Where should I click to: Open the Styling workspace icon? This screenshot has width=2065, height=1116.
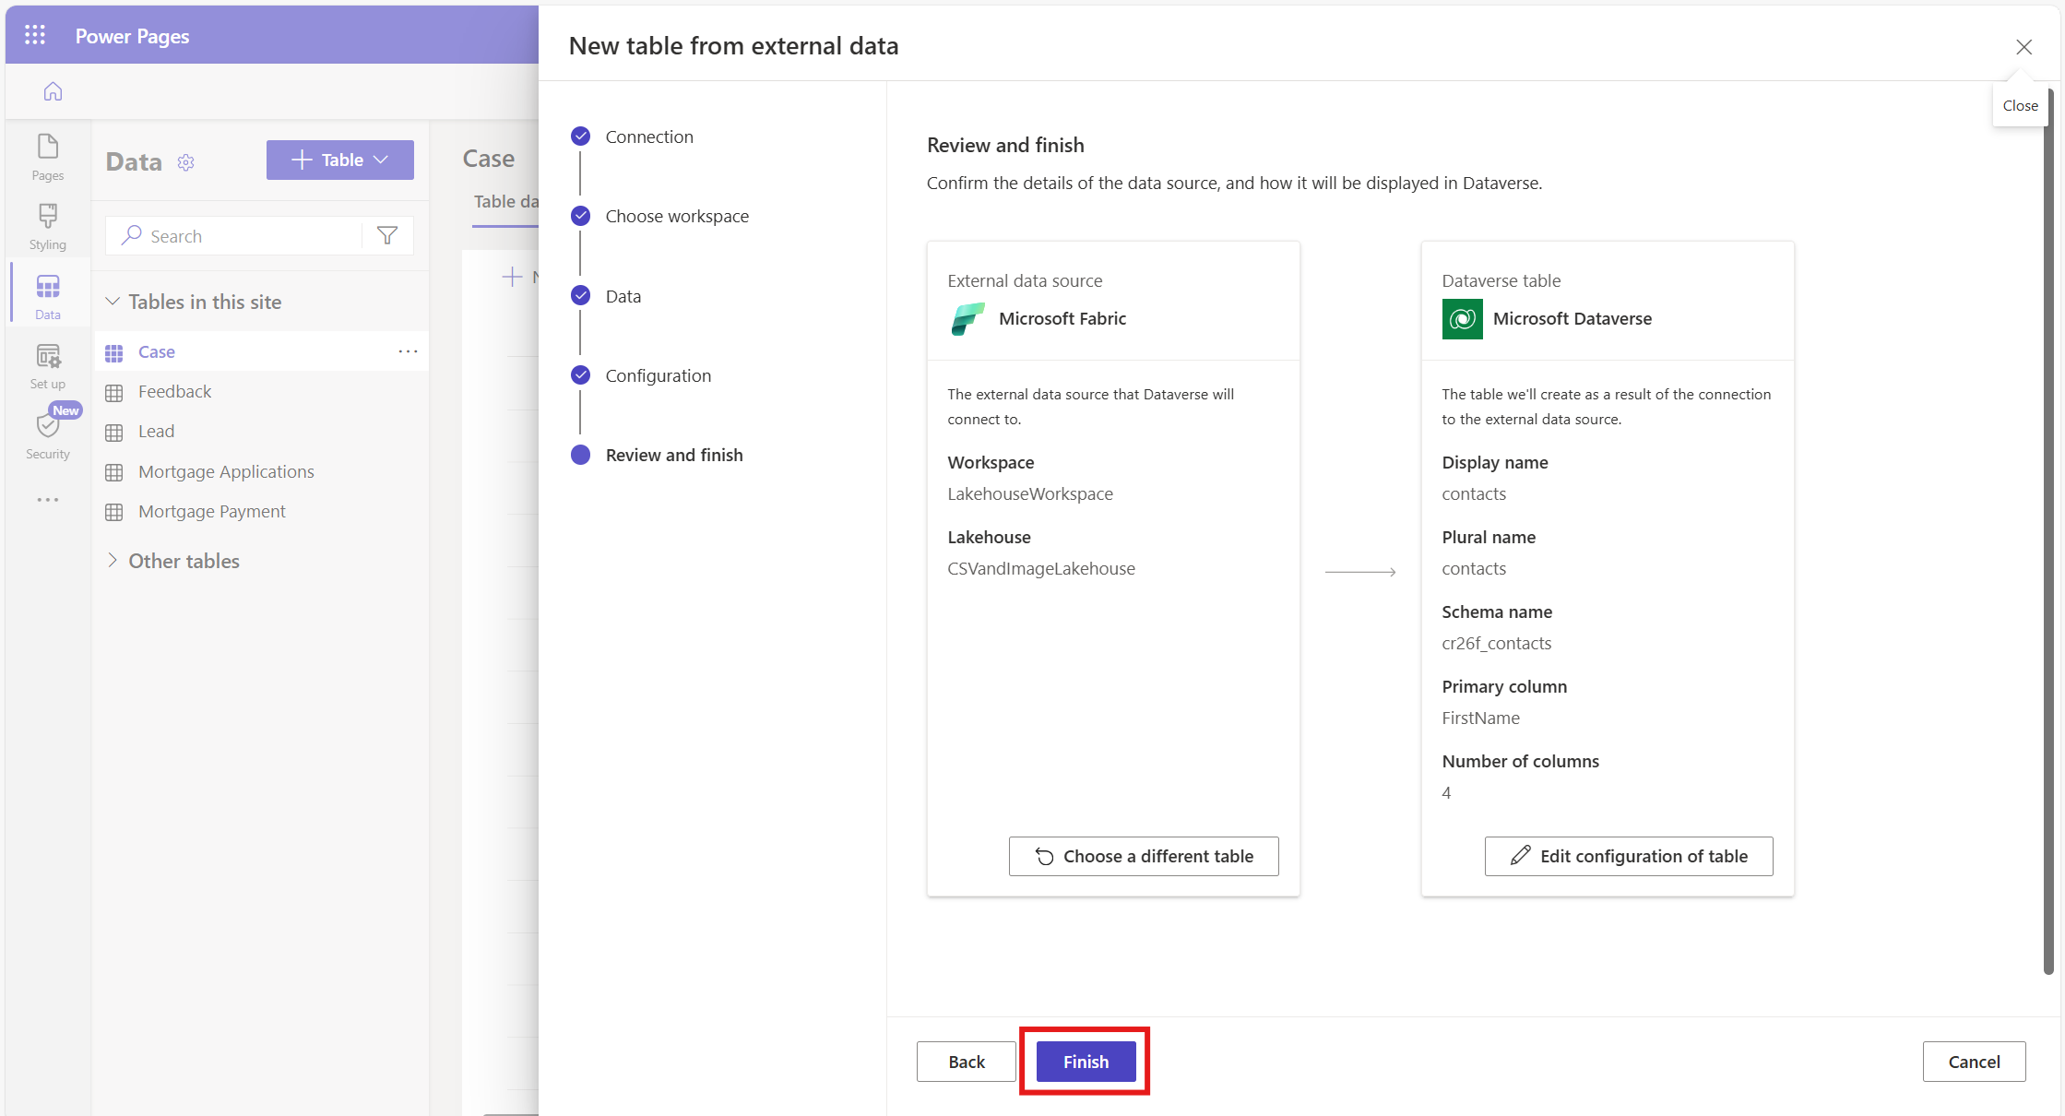click(48, 226)
